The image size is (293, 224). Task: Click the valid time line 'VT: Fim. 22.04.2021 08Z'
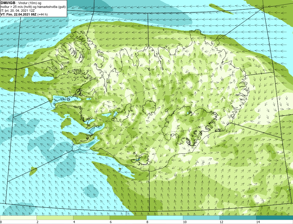[x=19, y=14]
